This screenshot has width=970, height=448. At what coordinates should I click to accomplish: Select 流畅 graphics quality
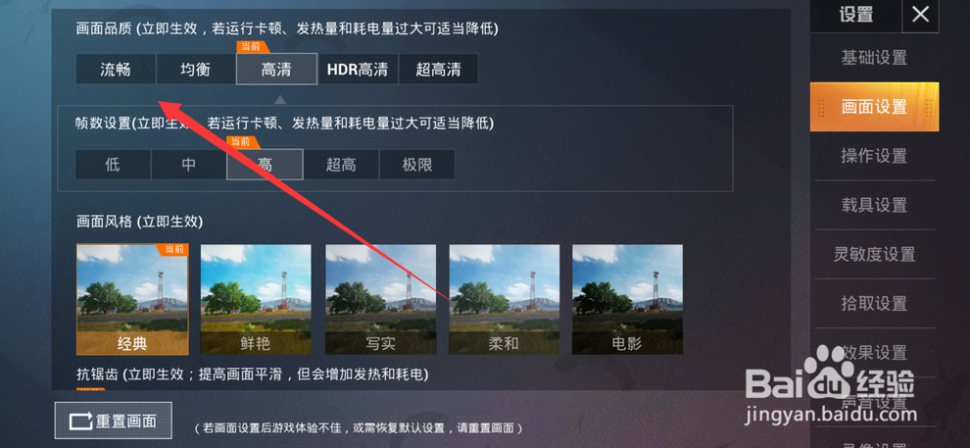coord(116,69)
